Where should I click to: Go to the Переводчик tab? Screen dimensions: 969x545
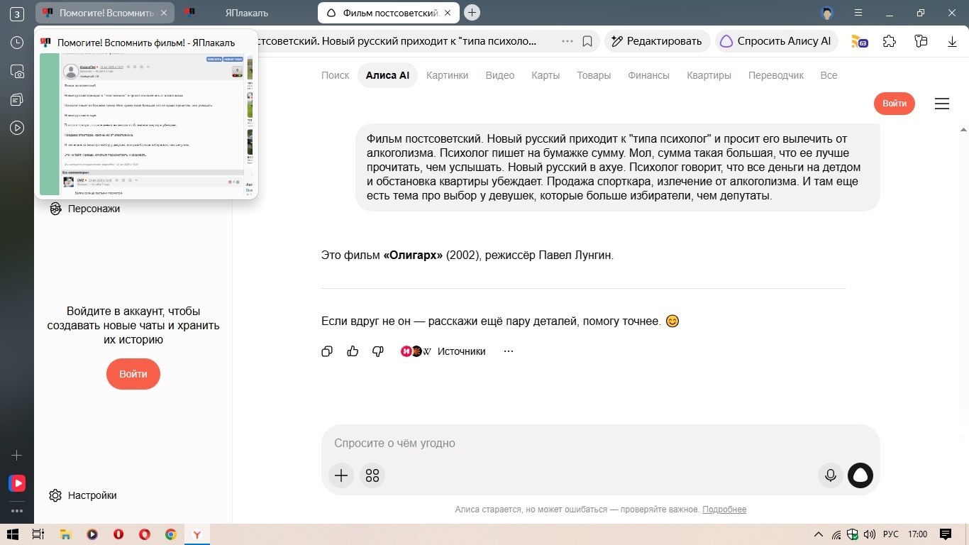[x=776, y=75]
